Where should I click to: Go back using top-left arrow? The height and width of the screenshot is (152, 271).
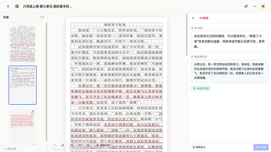[8, 6]
